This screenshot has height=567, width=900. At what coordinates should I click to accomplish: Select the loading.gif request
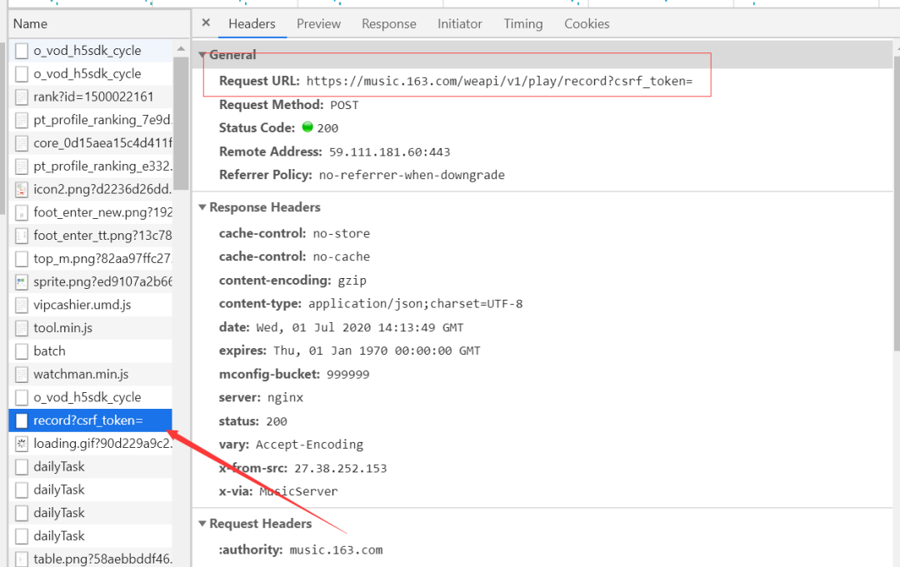tap(91, 444)
